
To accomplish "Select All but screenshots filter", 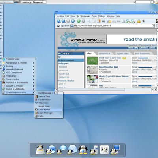I will coord(71,60).
